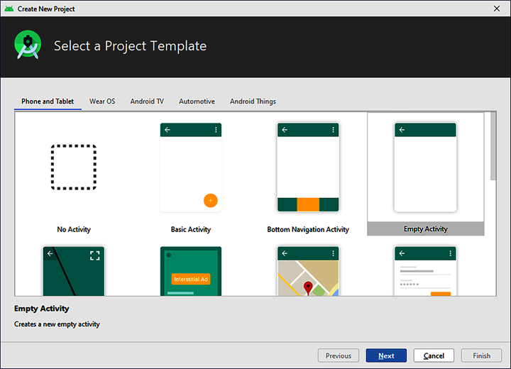Select the Empty Activity template preview
This screenshot has height=369, width=511.
tap(425, 167)
